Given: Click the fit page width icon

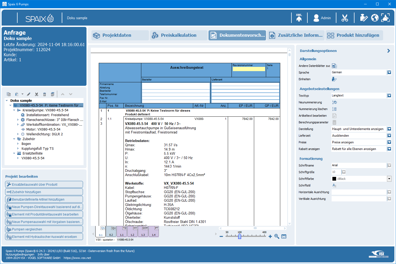Looking at the screenshot, I should click(x=284, y=236).
